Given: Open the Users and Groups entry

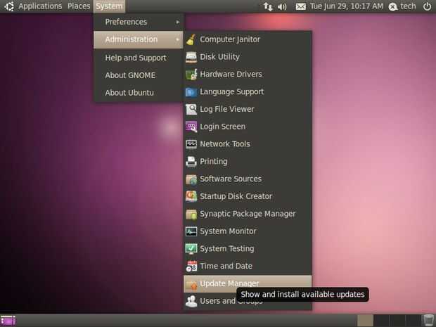Looking at the screenshot, I should click(248, 302).
